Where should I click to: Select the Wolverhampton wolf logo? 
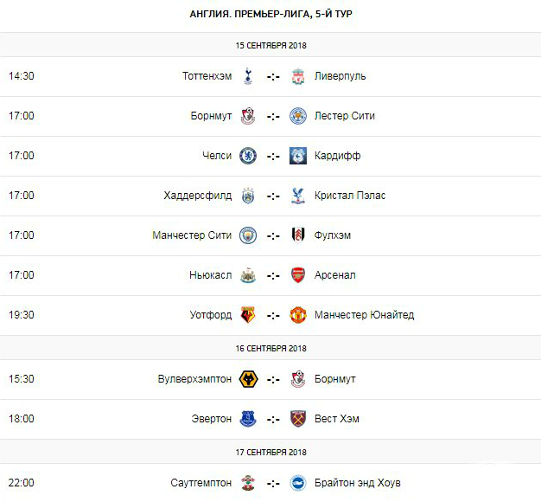[248, 379]
